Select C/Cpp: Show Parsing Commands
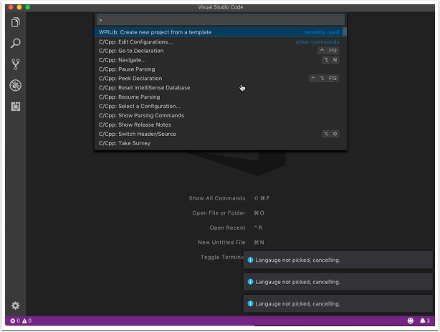The image size is (440, 332). (221, 115)
